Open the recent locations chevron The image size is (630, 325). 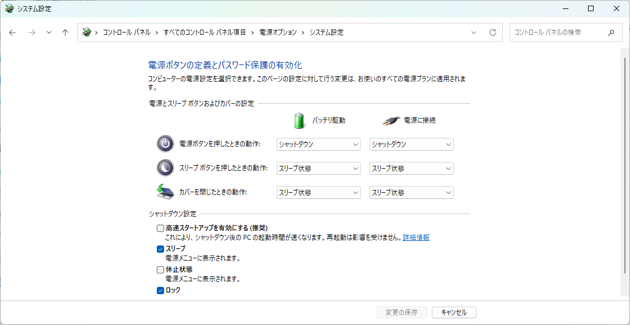pos(49,32)
